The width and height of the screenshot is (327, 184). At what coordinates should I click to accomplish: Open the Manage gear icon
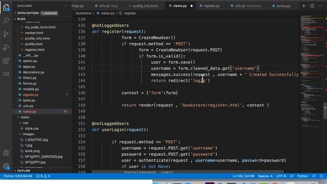(x=6, y=166)
